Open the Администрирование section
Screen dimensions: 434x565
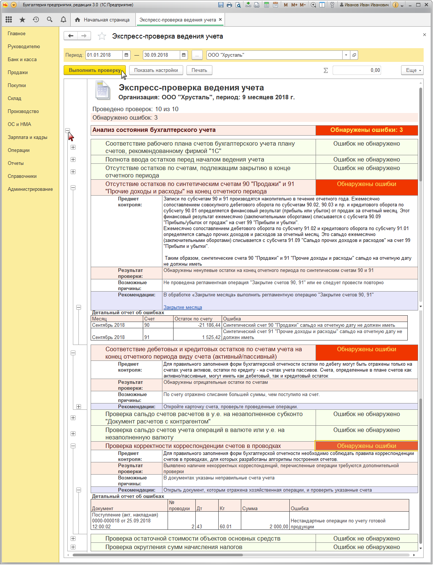[x=30, y=189]
